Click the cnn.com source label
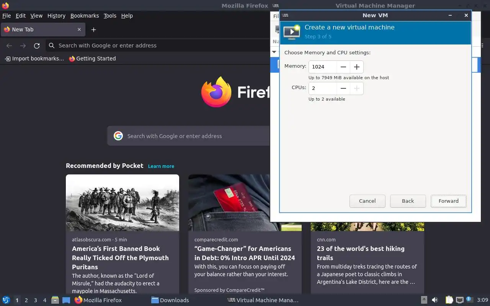The height and width of the screenshot is (306, 490). tap(326, 239)
